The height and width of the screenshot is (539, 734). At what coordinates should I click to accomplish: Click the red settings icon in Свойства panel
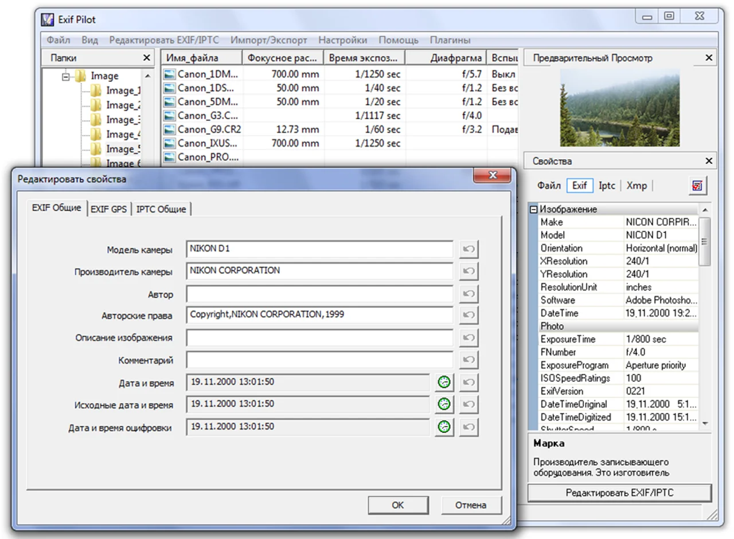pos(698,186)
